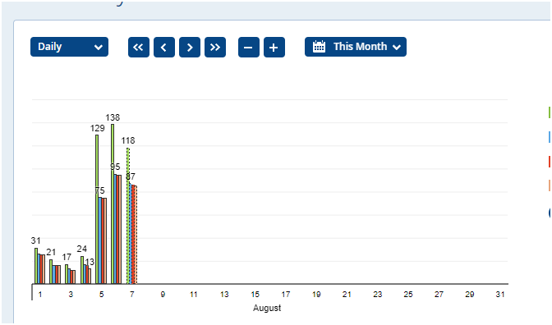Click the x-axis day label 31
552x325 pixels.
[x=500, y=295]
